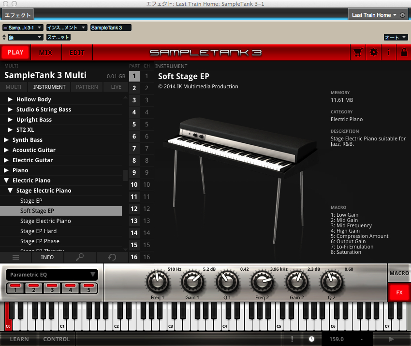Screen dimensions: 411x346
Task: Expand the Synth Bass category
Action: (x=6, y=140)
